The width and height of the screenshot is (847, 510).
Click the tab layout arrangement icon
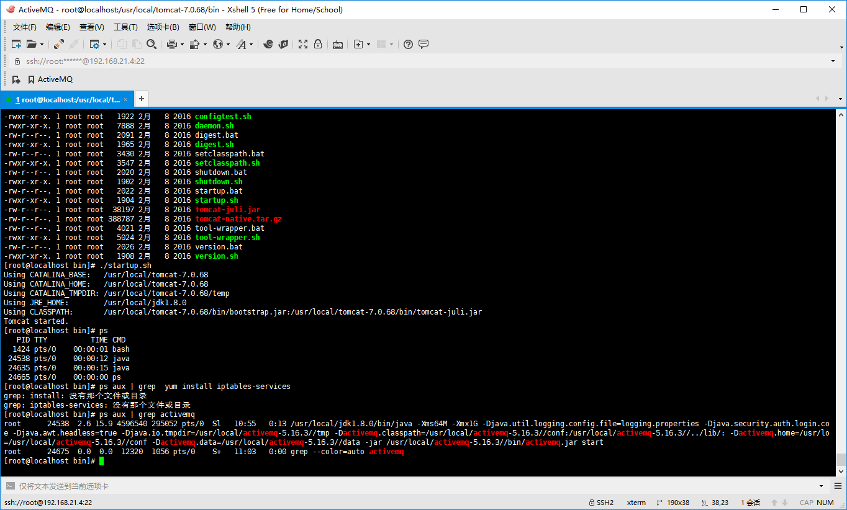[381, 44]
